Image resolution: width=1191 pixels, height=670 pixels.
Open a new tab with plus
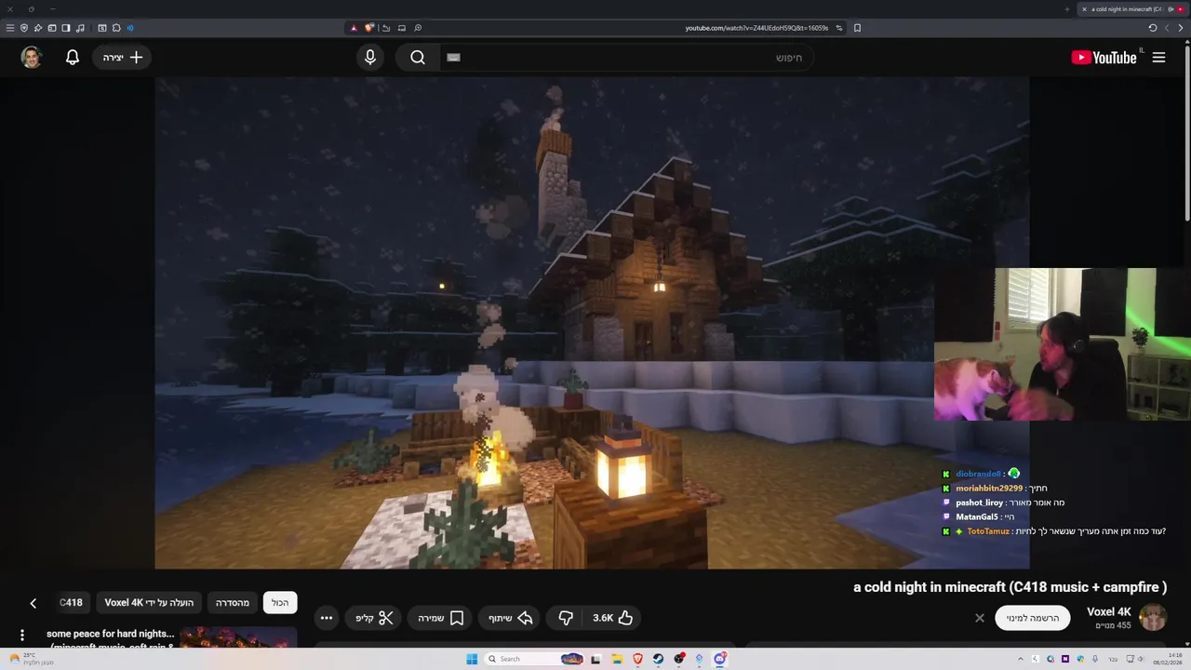point(1067,9)
